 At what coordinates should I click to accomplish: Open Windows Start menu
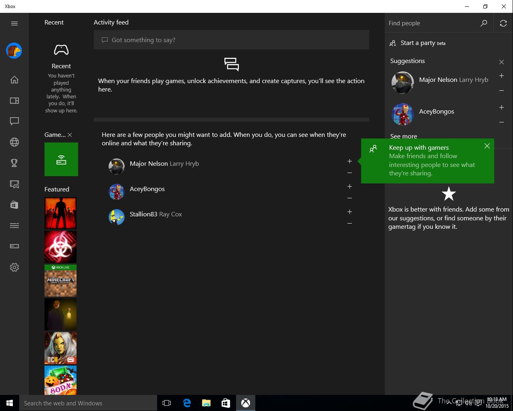(x=10, y=403)
